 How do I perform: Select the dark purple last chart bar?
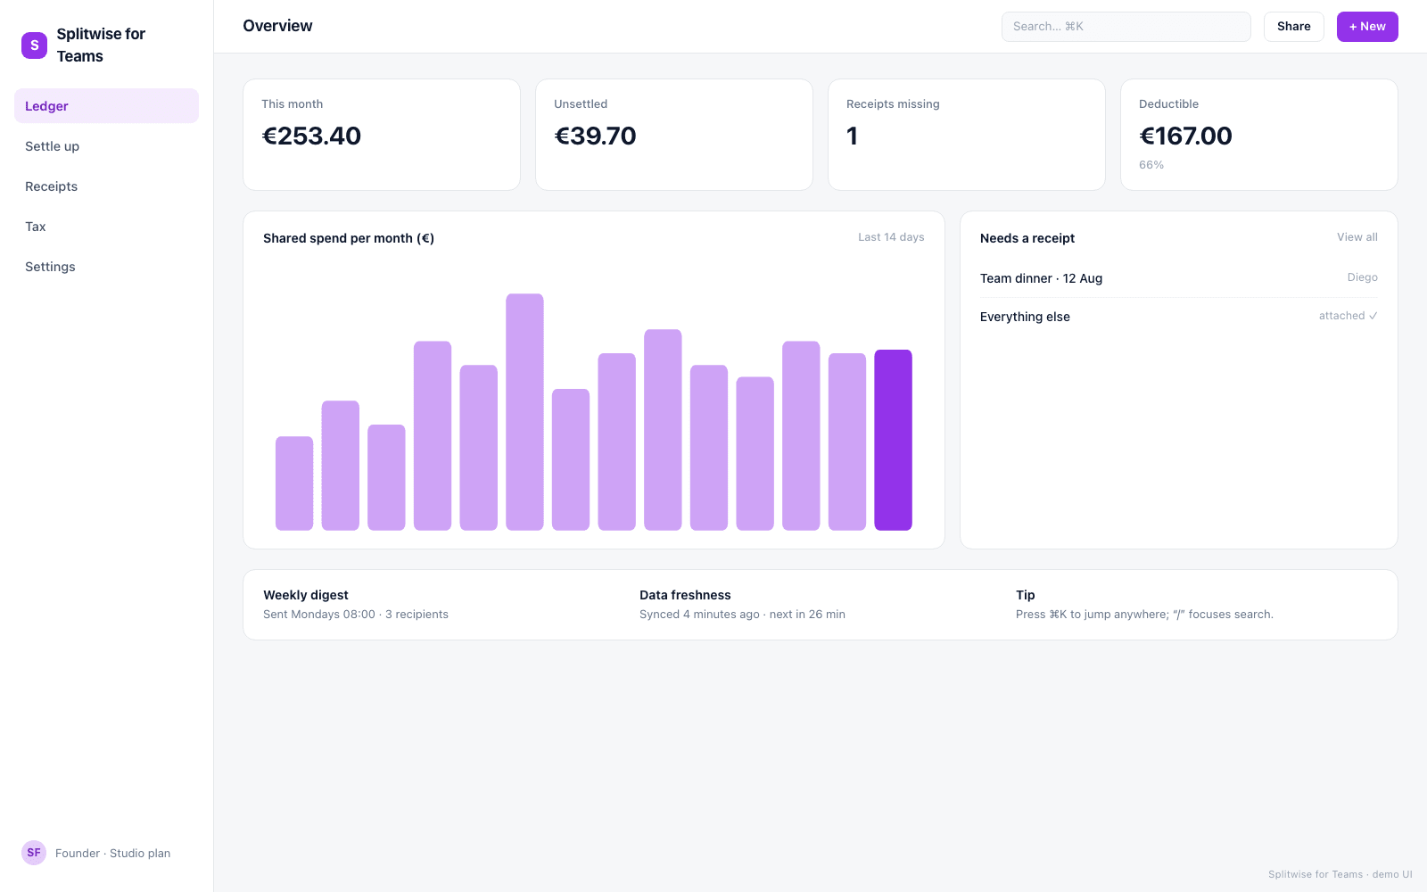tap(893, 440)
